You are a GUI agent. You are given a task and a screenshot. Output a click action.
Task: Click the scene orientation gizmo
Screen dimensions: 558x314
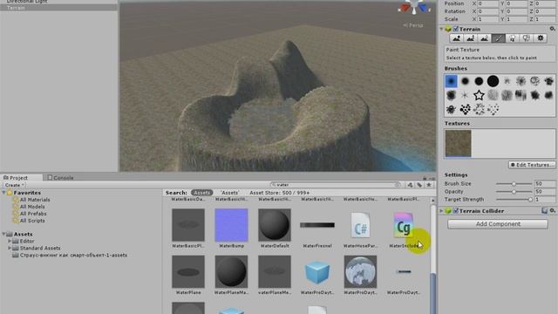click(414, 7)
